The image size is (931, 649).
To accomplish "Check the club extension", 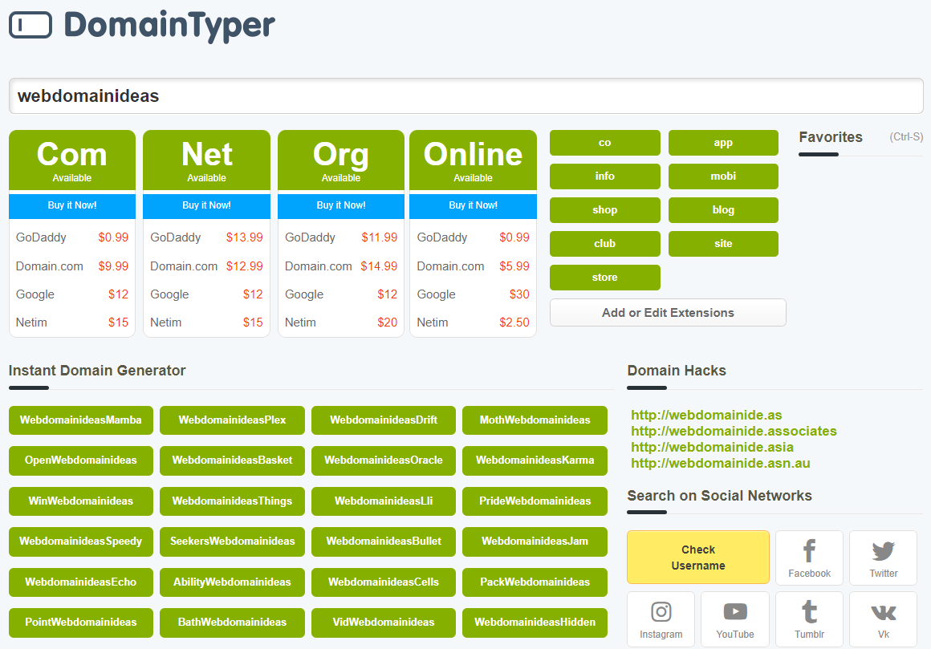I will (605, 244).
